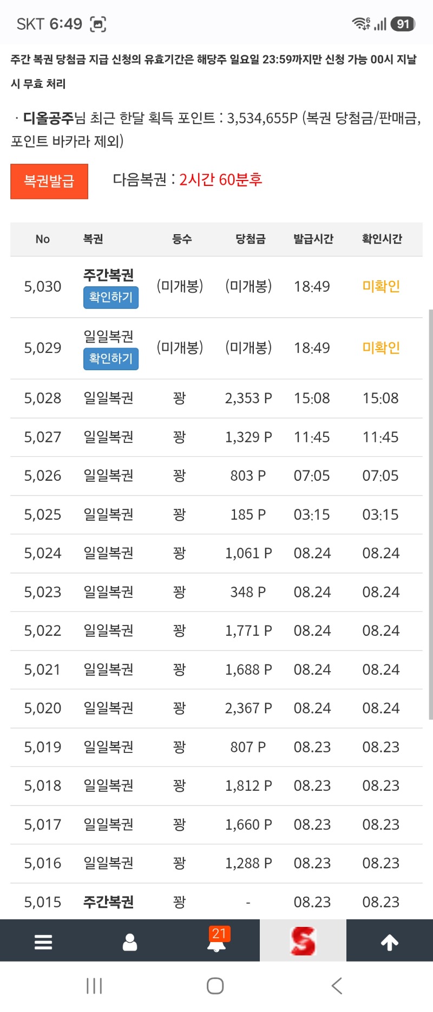Image resolution: width=433 pixels, height=1012 pixels.
Task: Select the 발급시간 column header
Action: (313, 239)
